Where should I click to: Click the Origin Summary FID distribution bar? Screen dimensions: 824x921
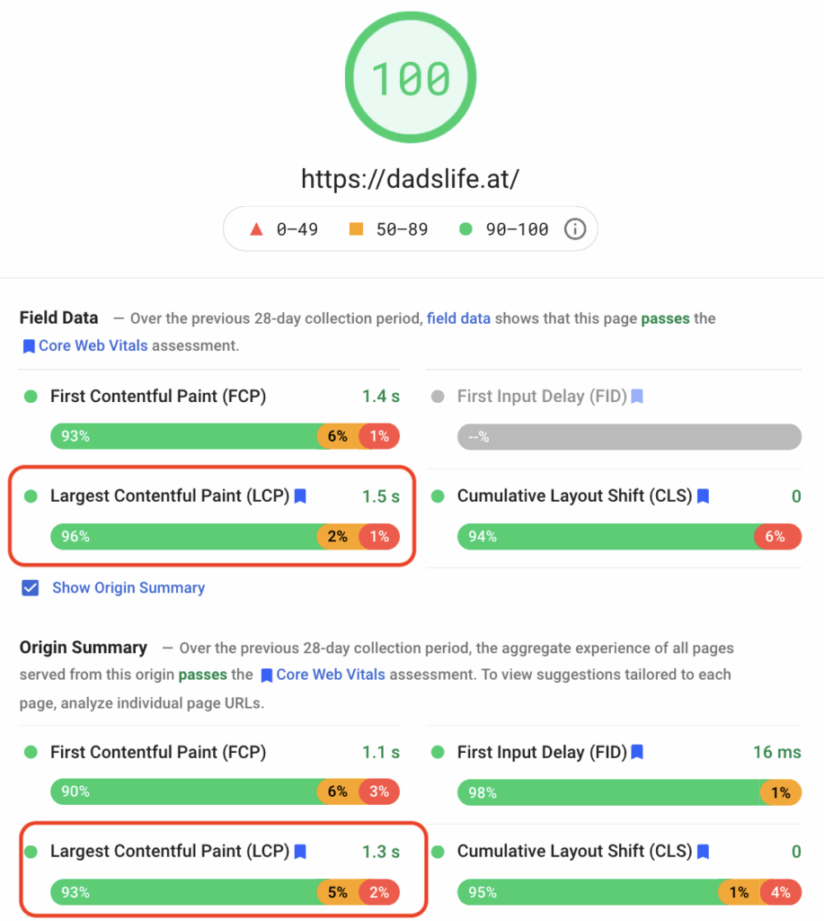click(629, 792)
